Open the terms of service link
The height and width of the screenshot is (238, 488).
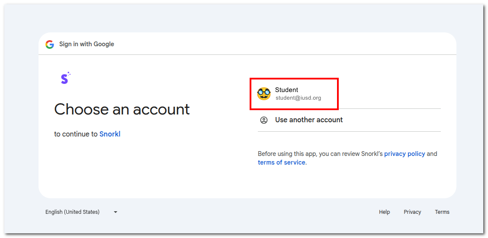pyautogui.click(x=281, y=162)
